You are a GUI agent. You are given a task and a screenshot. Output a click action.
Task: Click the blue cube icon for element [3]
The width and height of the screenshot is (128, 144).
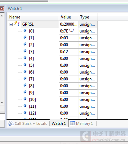point(25,51)
